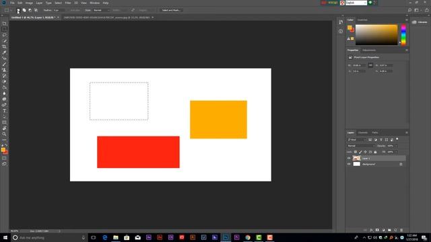Screen dimensions: 431x242
Task: Open the marquee Style dropdown
Action: pyautogui.click(x=101, y=10)
